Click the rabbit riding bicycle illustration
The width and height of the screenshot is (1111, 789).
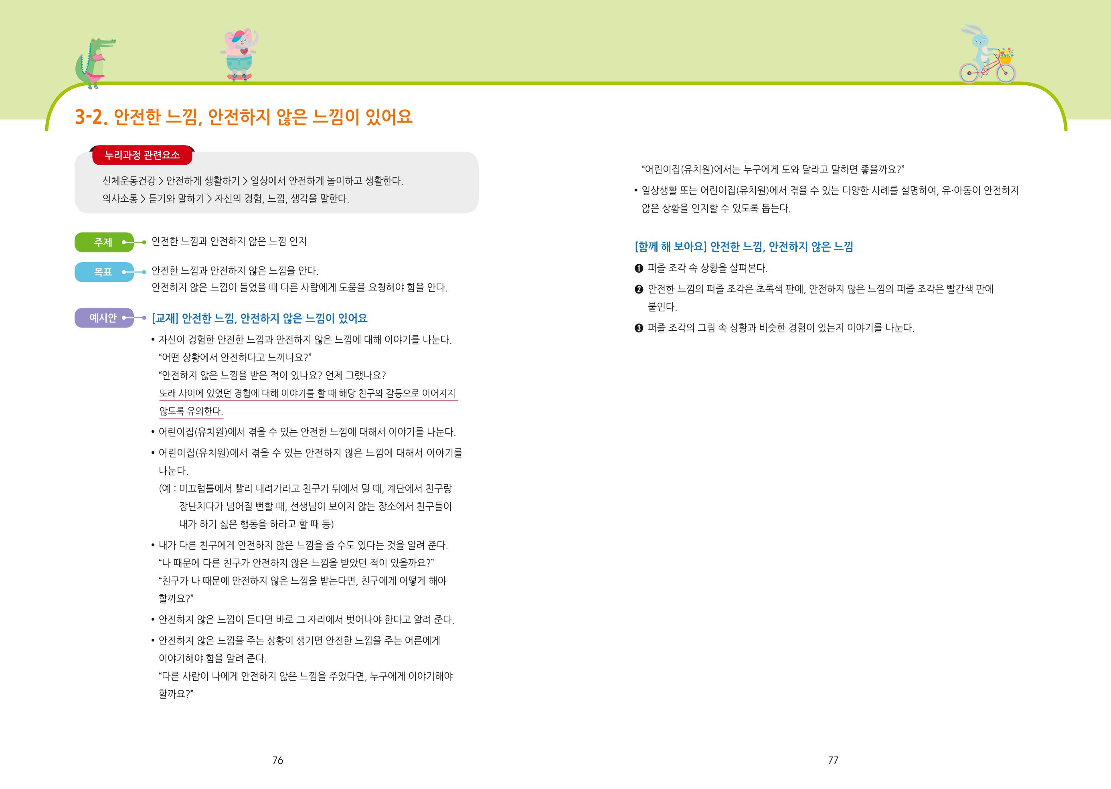(988, 54)
